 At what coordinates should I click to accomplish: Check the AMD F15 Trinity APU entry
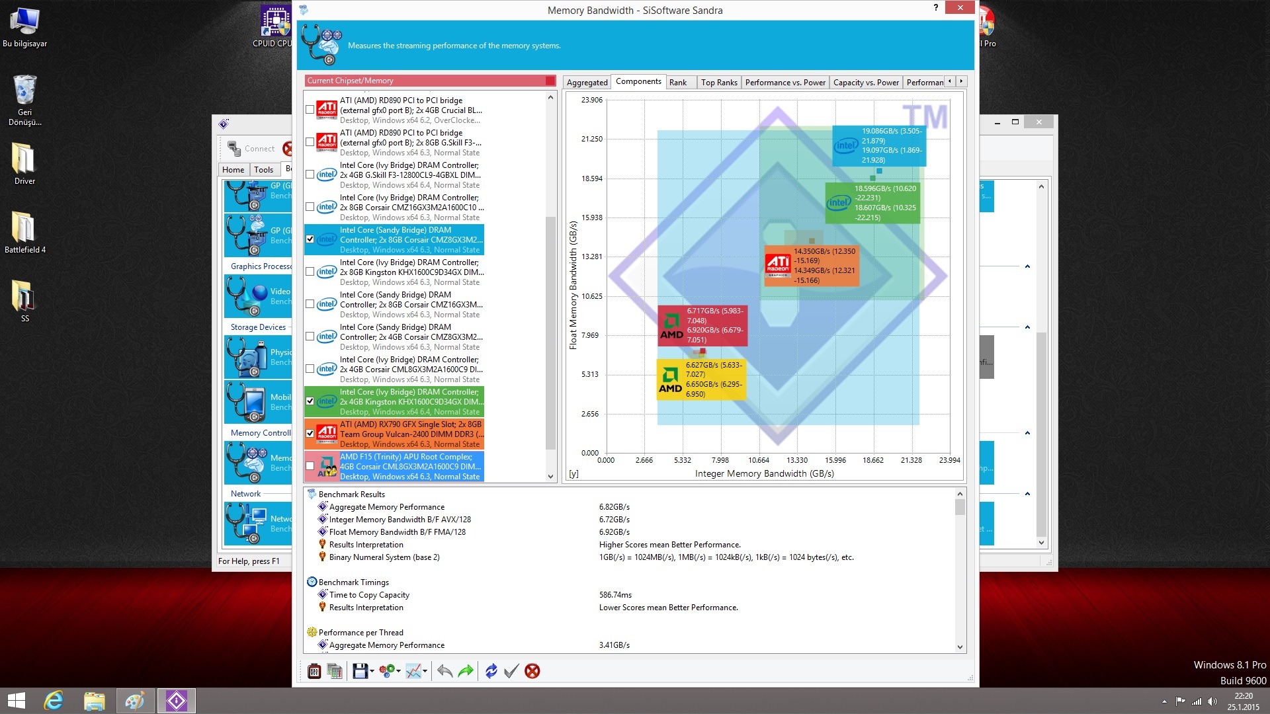point(310,466)
